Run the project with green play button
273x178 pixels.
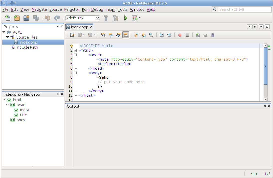(126, 18)
